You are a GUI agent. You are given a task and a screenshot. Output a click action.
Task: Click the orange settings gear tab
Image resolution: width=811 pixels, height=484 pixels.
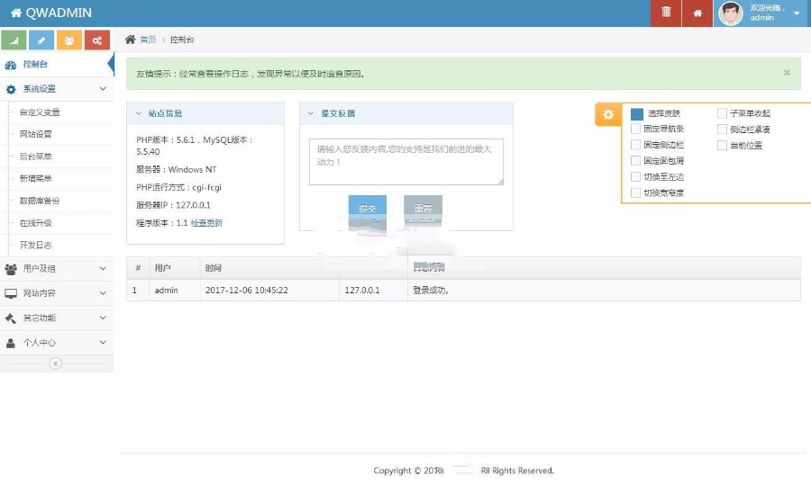tap(608, 114)
